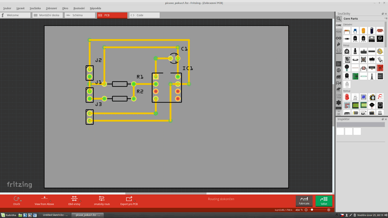Select the MINE parts bin
Viewport: 388px width, 218px height.
tap(339, 31)
